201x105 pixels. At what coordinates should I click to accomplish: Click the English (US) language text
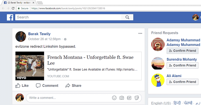click(x=161, y=103)
